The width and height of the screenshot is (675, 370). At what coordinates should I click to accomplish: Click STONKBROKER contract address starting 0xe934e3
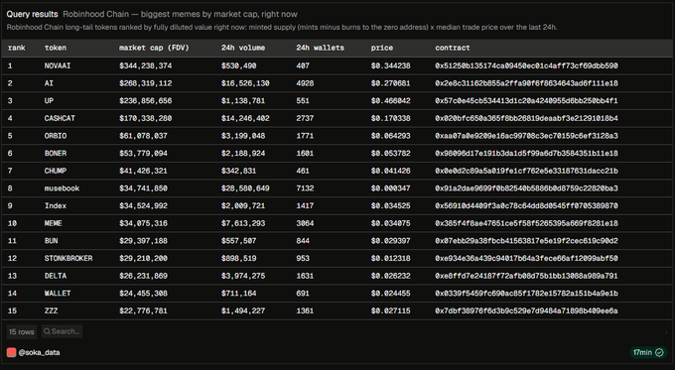click(x=526, y=258)
